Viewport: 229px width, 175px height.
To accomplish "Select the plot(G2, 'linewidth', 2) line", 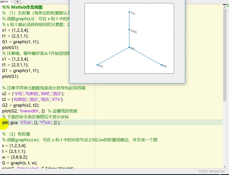I will pyautogui.click(x=24, y=111).
